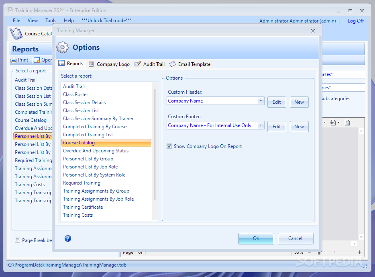Select Personnel List By Job Role report

[x=106, y=166]
